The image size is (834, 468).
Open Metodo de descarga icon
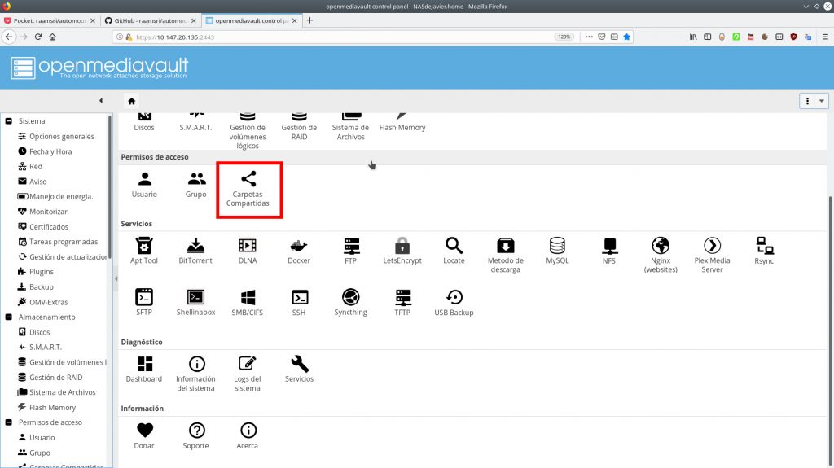[505, 255]
